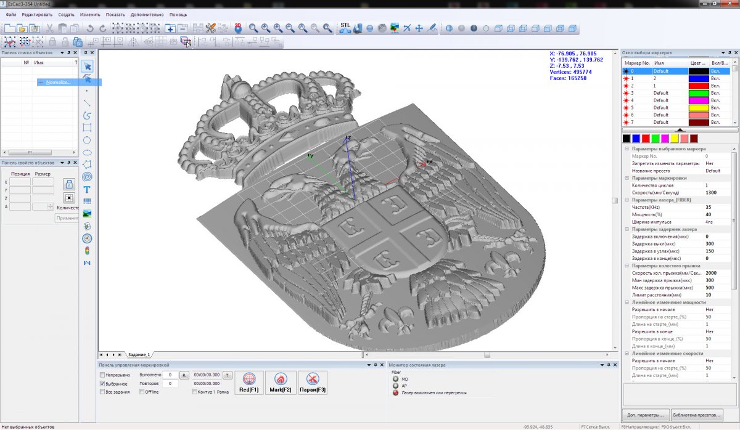Open the Помощь menu
The image size is (740, 430).
(x=178, y=14)
